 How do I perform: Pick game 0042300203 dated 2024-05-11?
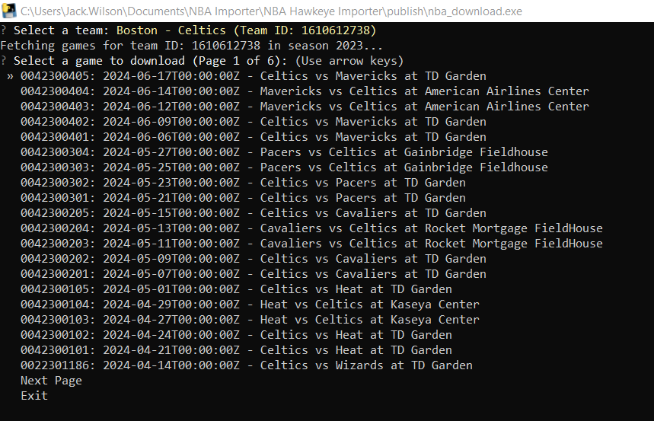pyautogui.click(x=311, y=244)
